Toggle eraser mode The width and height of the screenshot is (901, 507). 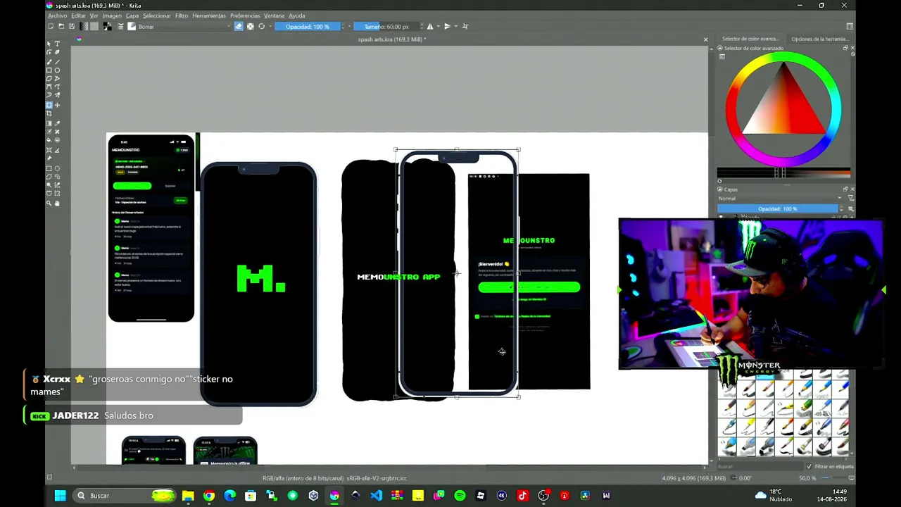pyautogui.click(x=239, y=27)
